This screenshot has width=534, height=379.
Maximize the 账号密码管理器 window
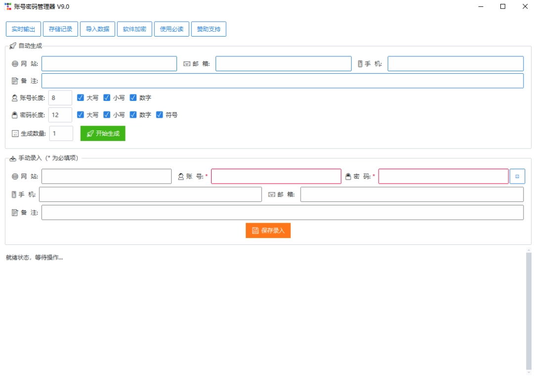[503, 6]
